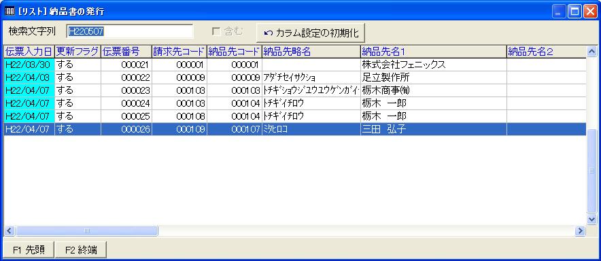Click the 納品先名1 column header

pyautogui.click(x=434, y=52)
